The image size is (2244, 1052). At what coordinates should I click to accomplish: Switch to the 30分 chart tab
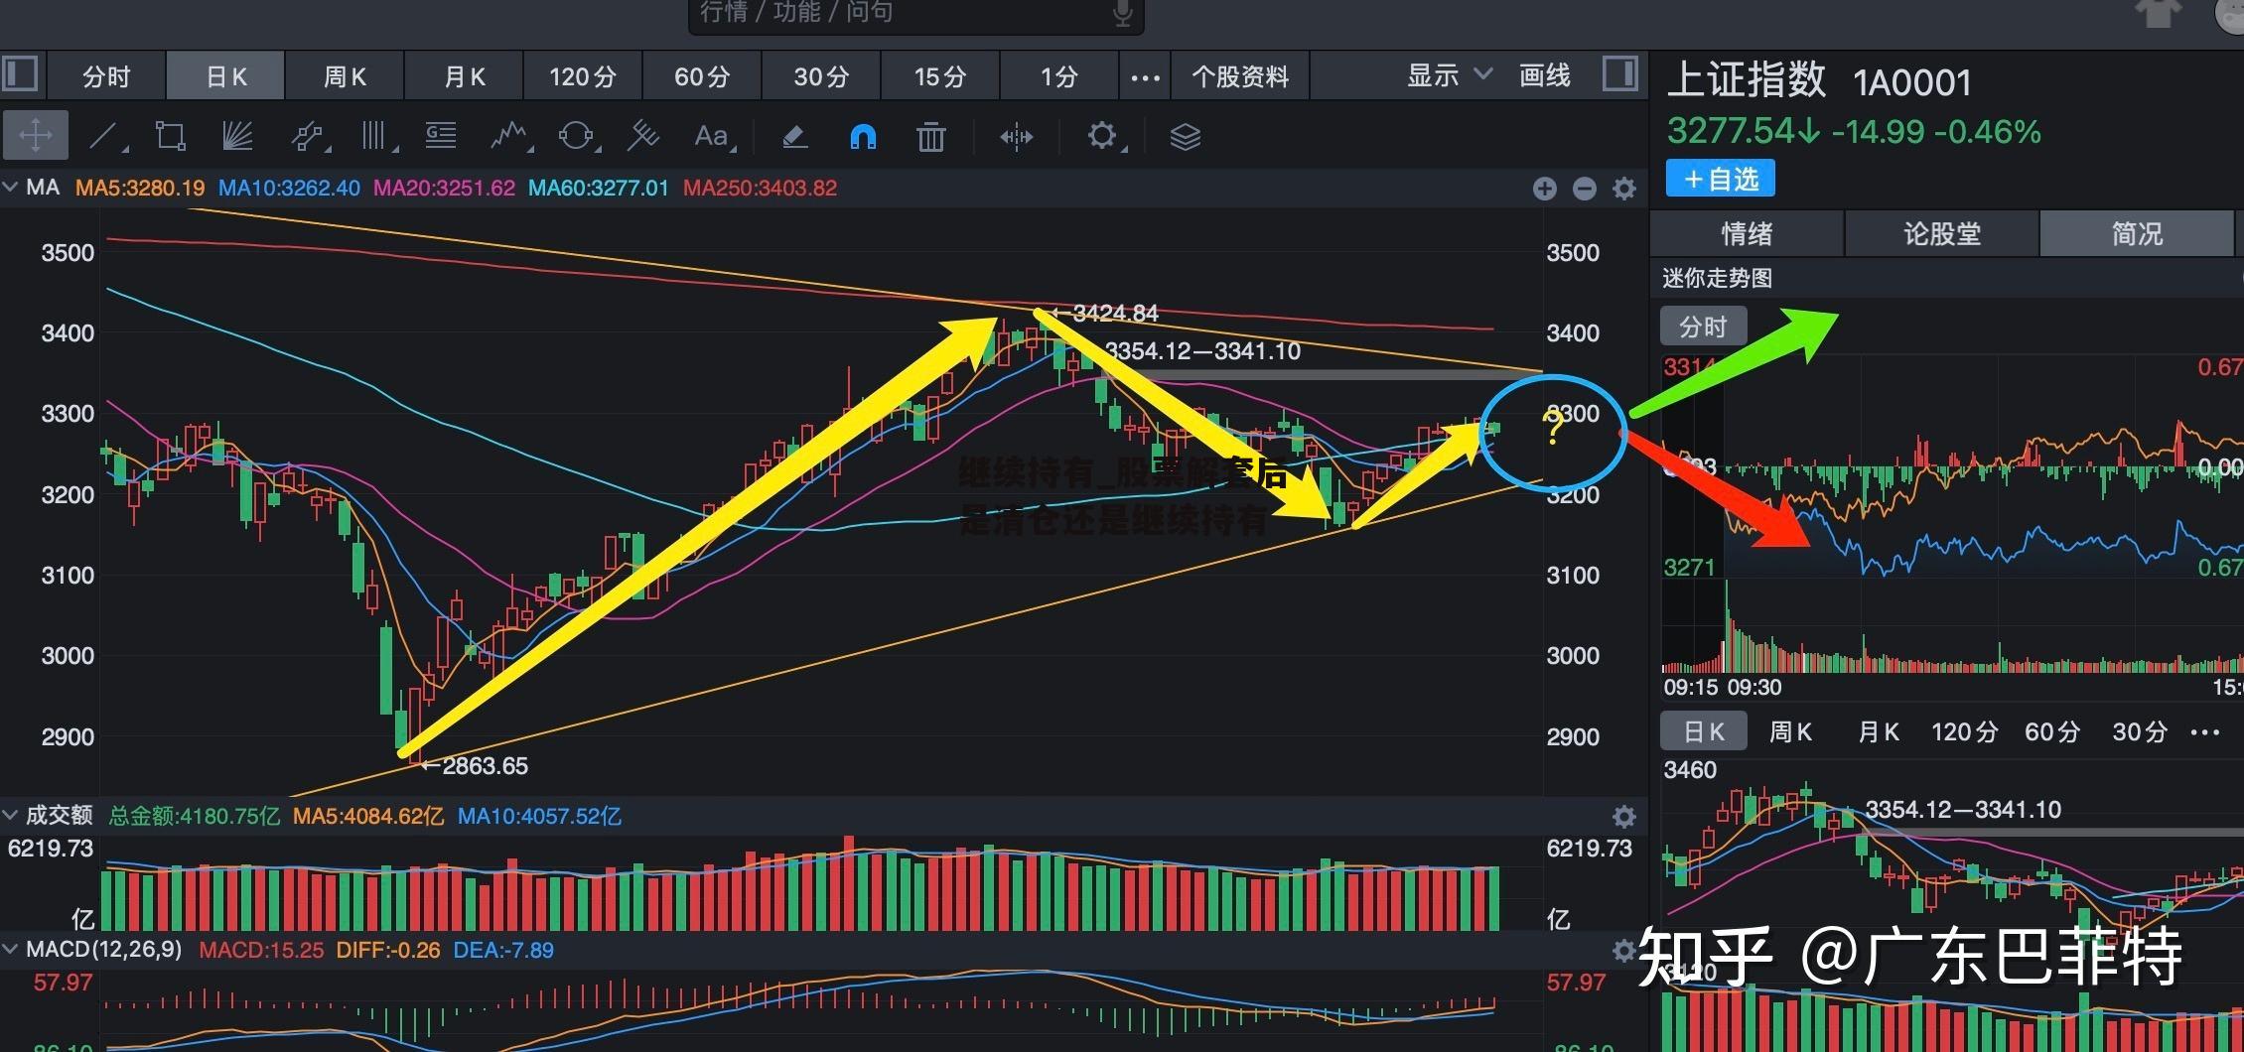[822, 76]
